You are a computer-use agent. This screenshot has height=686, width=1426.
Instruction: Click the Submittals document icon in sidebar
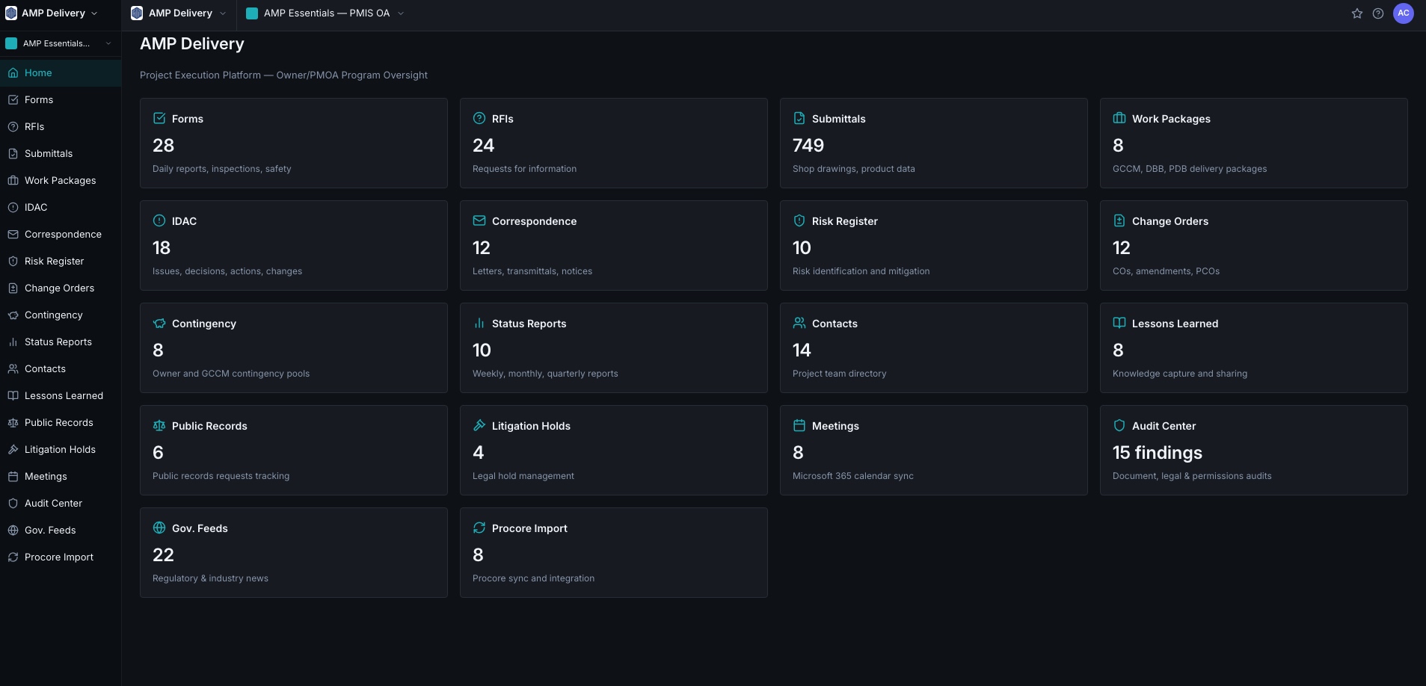pos(13,153)
